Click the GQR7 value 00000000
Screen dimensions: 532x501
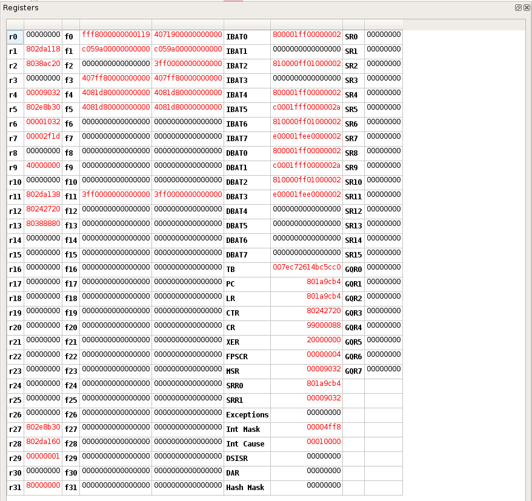point(384,369)
